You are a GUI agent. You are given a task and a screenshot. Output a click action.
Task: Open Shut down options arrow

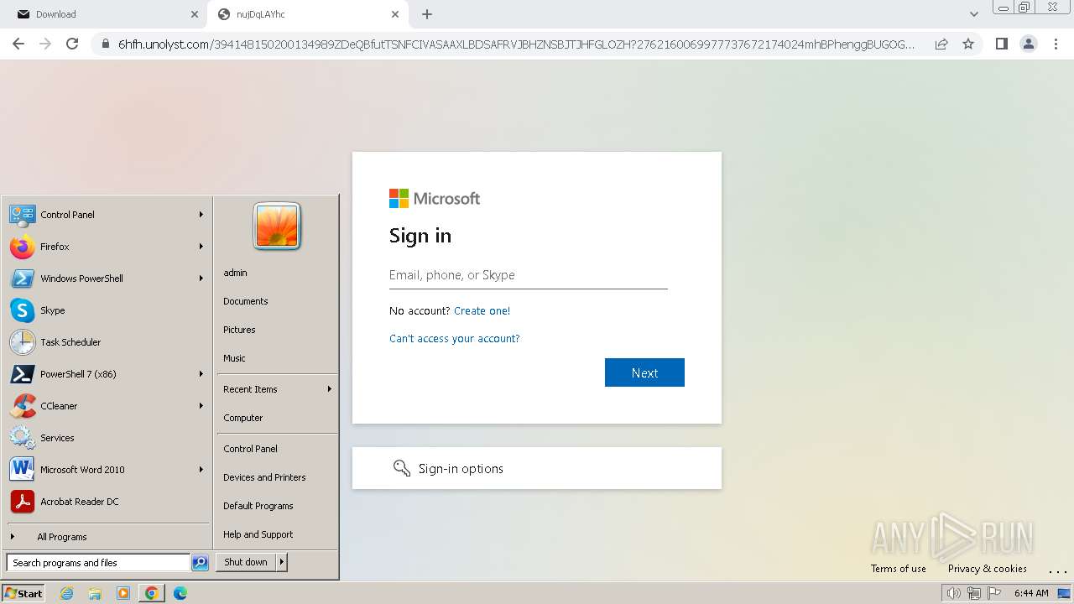(x=282, y=562)
